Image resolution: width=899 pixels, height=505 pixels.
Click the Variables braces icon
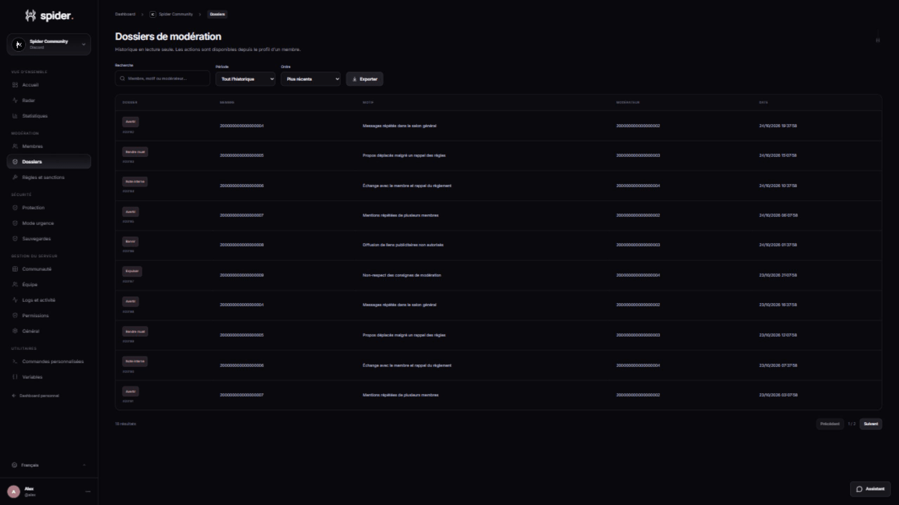tap(15, 377)
